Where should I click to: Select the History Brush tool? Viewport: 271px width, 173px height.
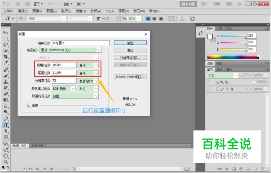(x=6, y=88)
